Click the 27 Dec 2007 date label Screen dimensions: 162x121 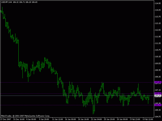(6, 119)
